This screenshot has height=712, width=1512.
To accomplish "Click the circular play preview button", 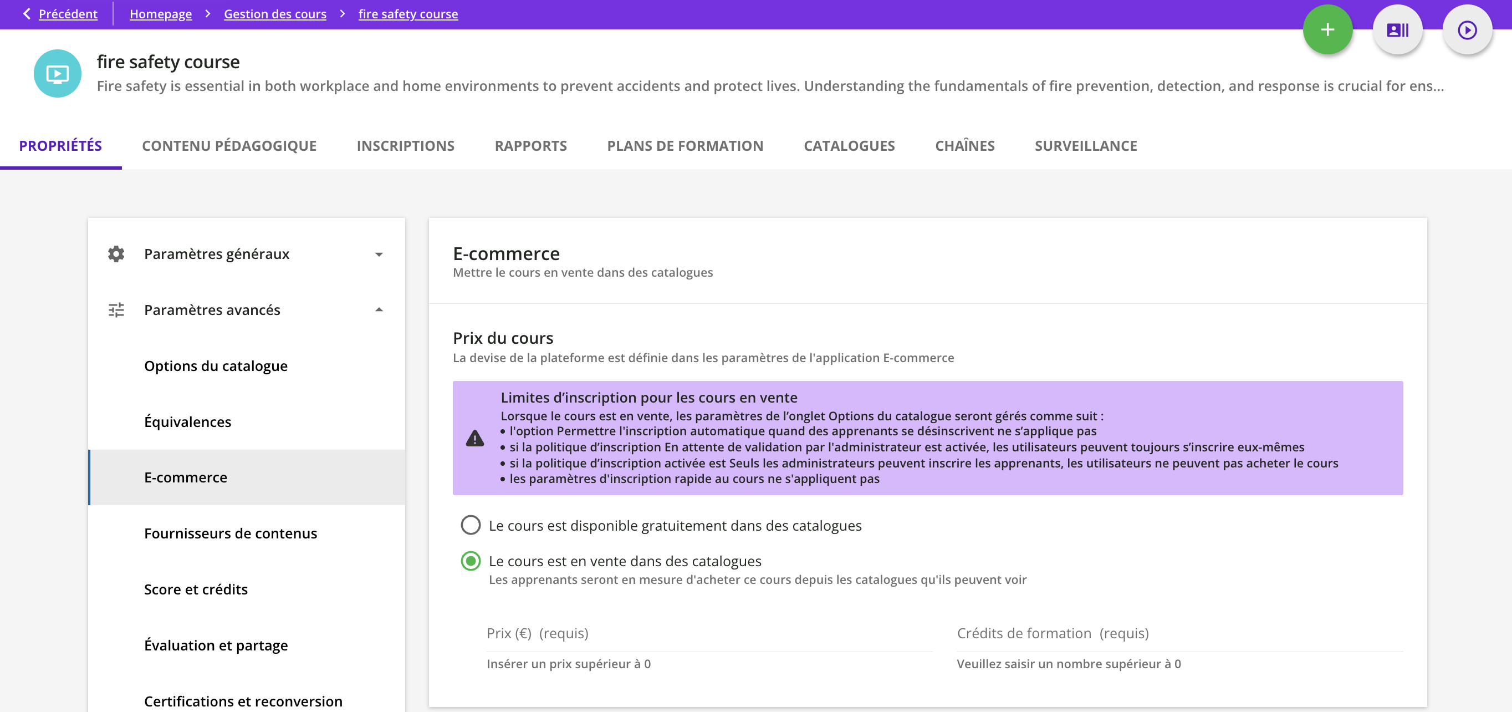I will [1467, 30].
